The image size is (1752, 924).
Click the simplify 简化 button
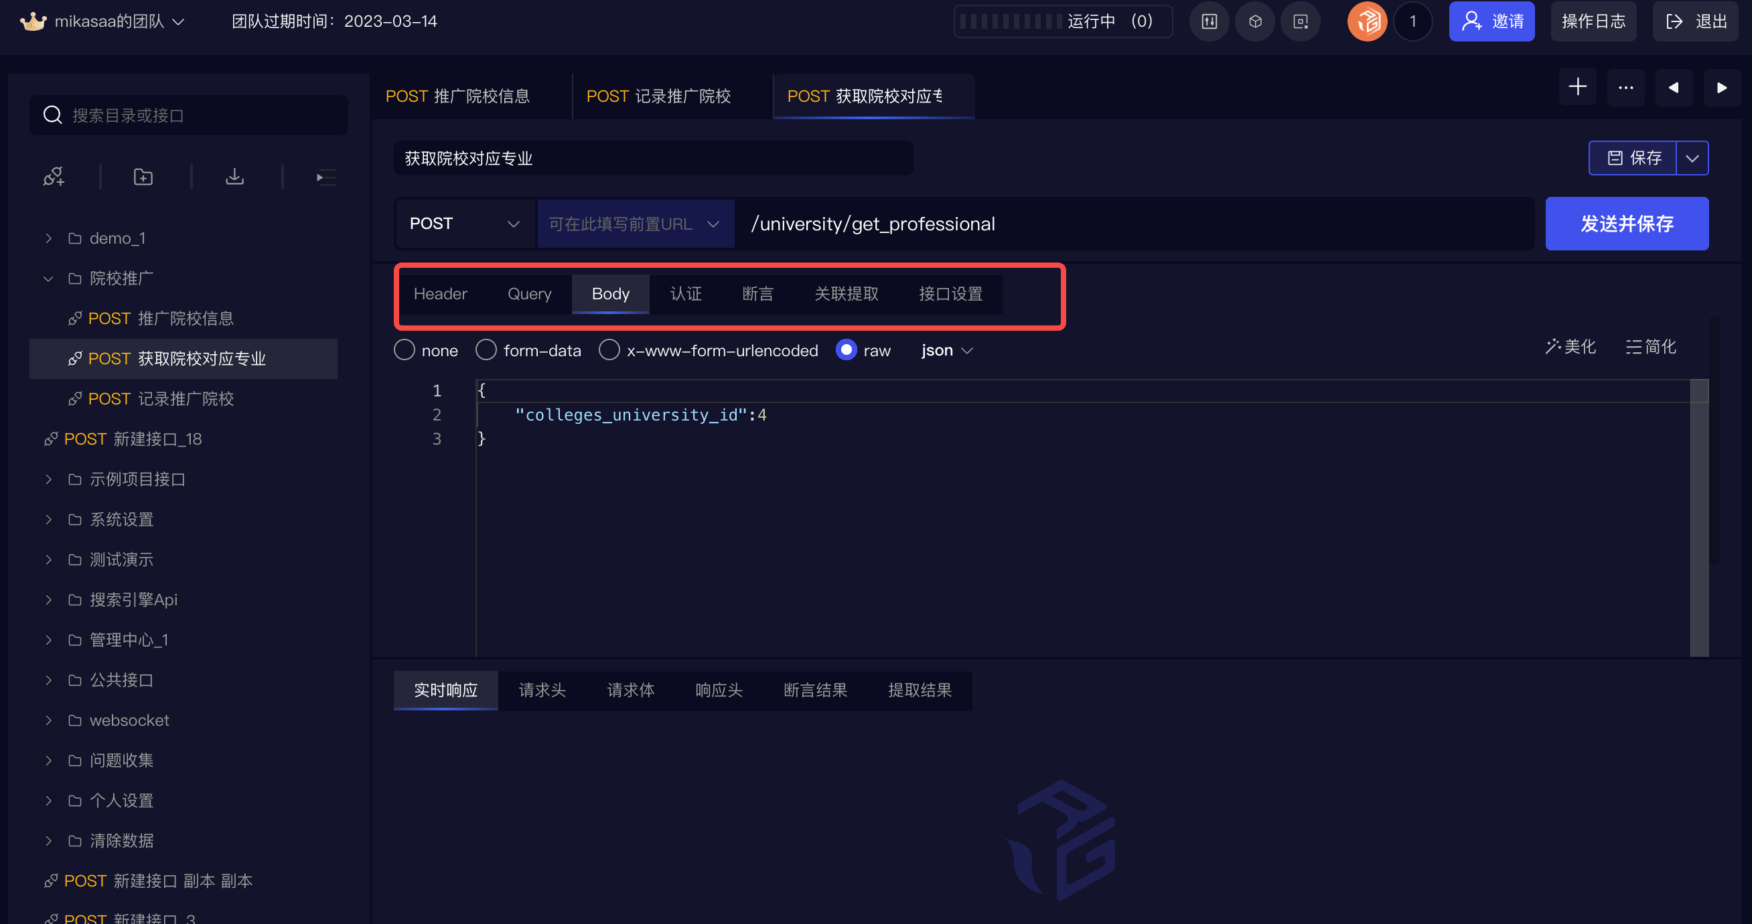1651,347
